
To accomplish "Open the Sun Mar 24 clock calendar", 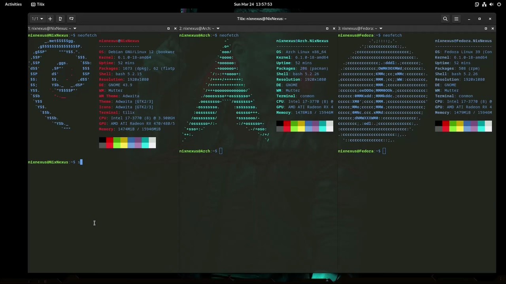I will point(253,4).
